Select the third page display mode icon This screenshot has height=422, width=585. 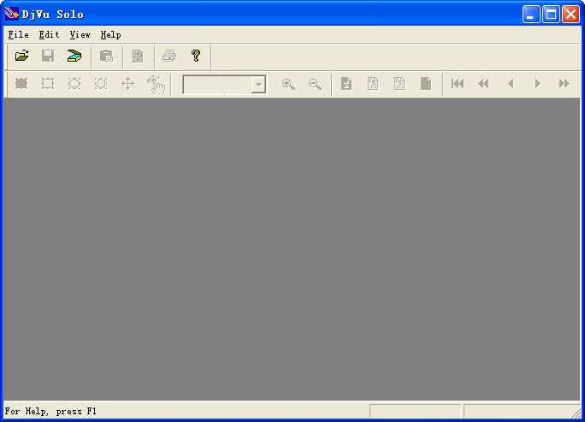pos(399,84)
